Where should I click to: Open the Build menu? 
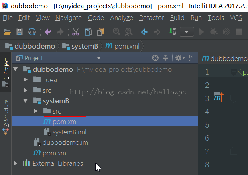(177, 18)
